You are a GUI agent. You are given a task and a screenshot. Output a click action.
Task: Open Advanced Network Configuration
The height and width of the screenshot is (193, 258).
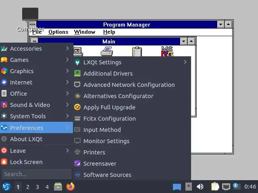(132, 85)
